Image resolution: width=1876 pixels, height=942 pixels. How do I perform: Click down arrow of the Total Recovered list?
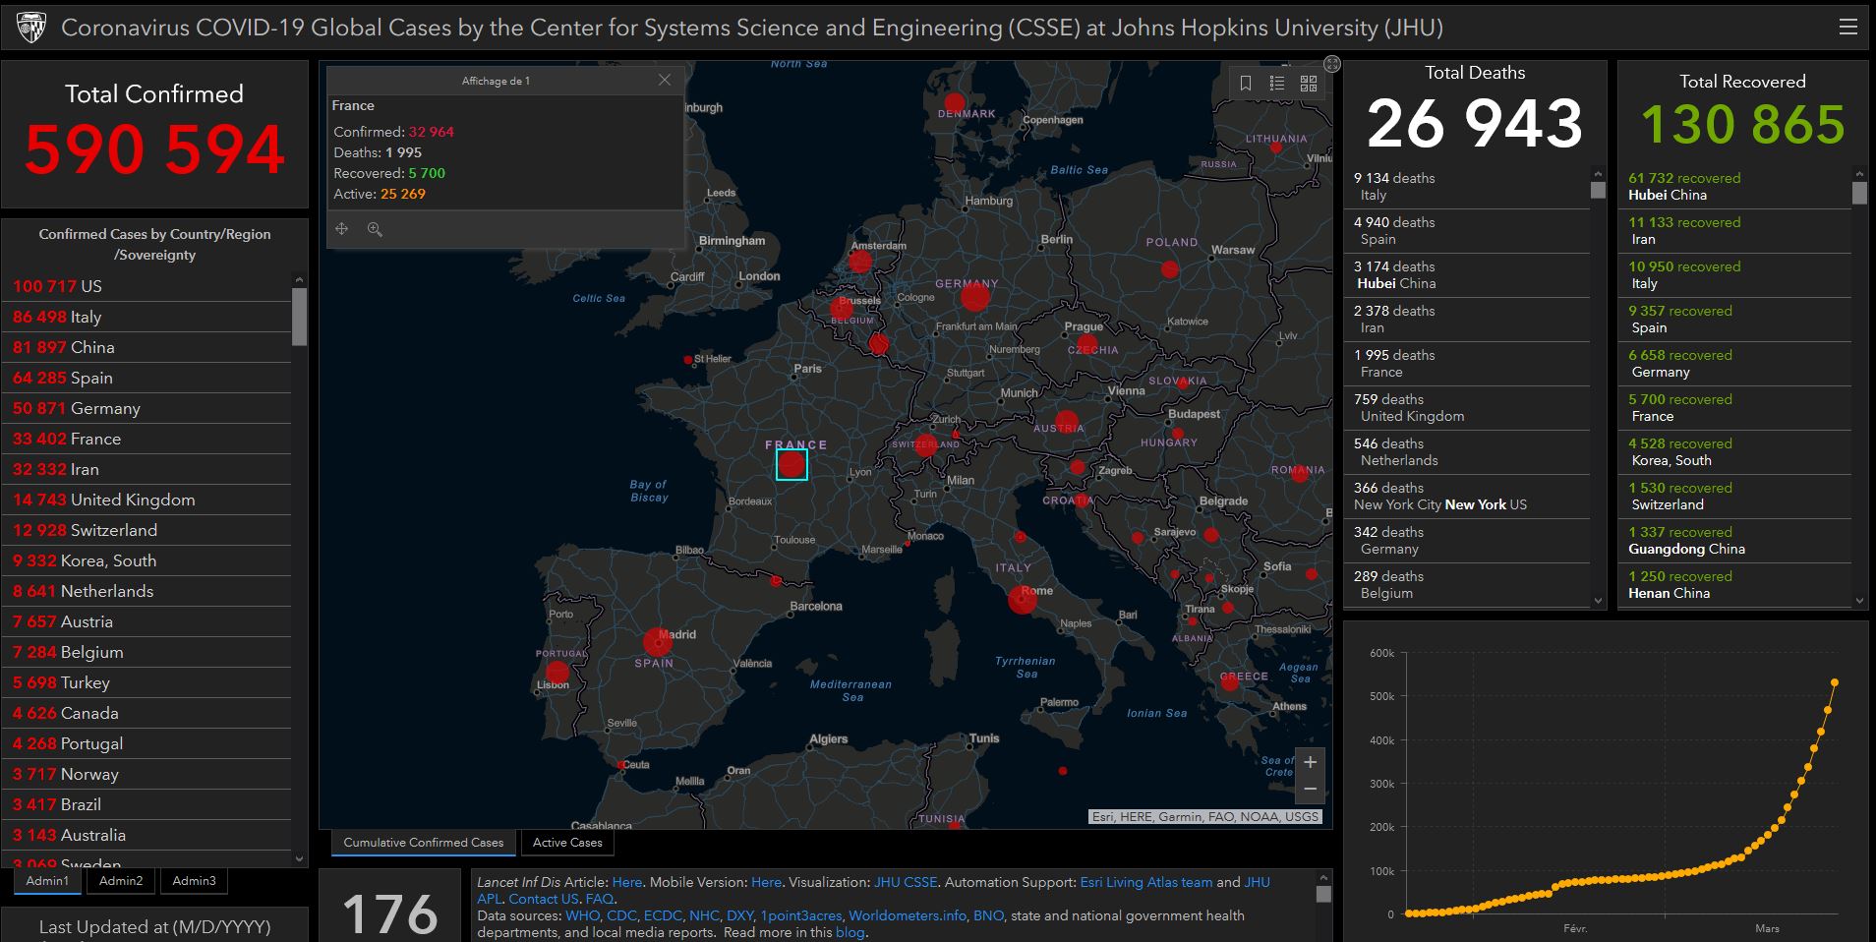pyautogui.click(x=1858, y=600)
